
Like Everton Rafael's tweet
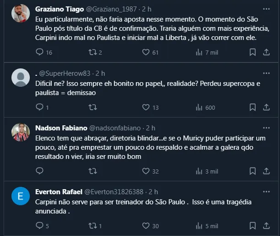coord(146,225)
